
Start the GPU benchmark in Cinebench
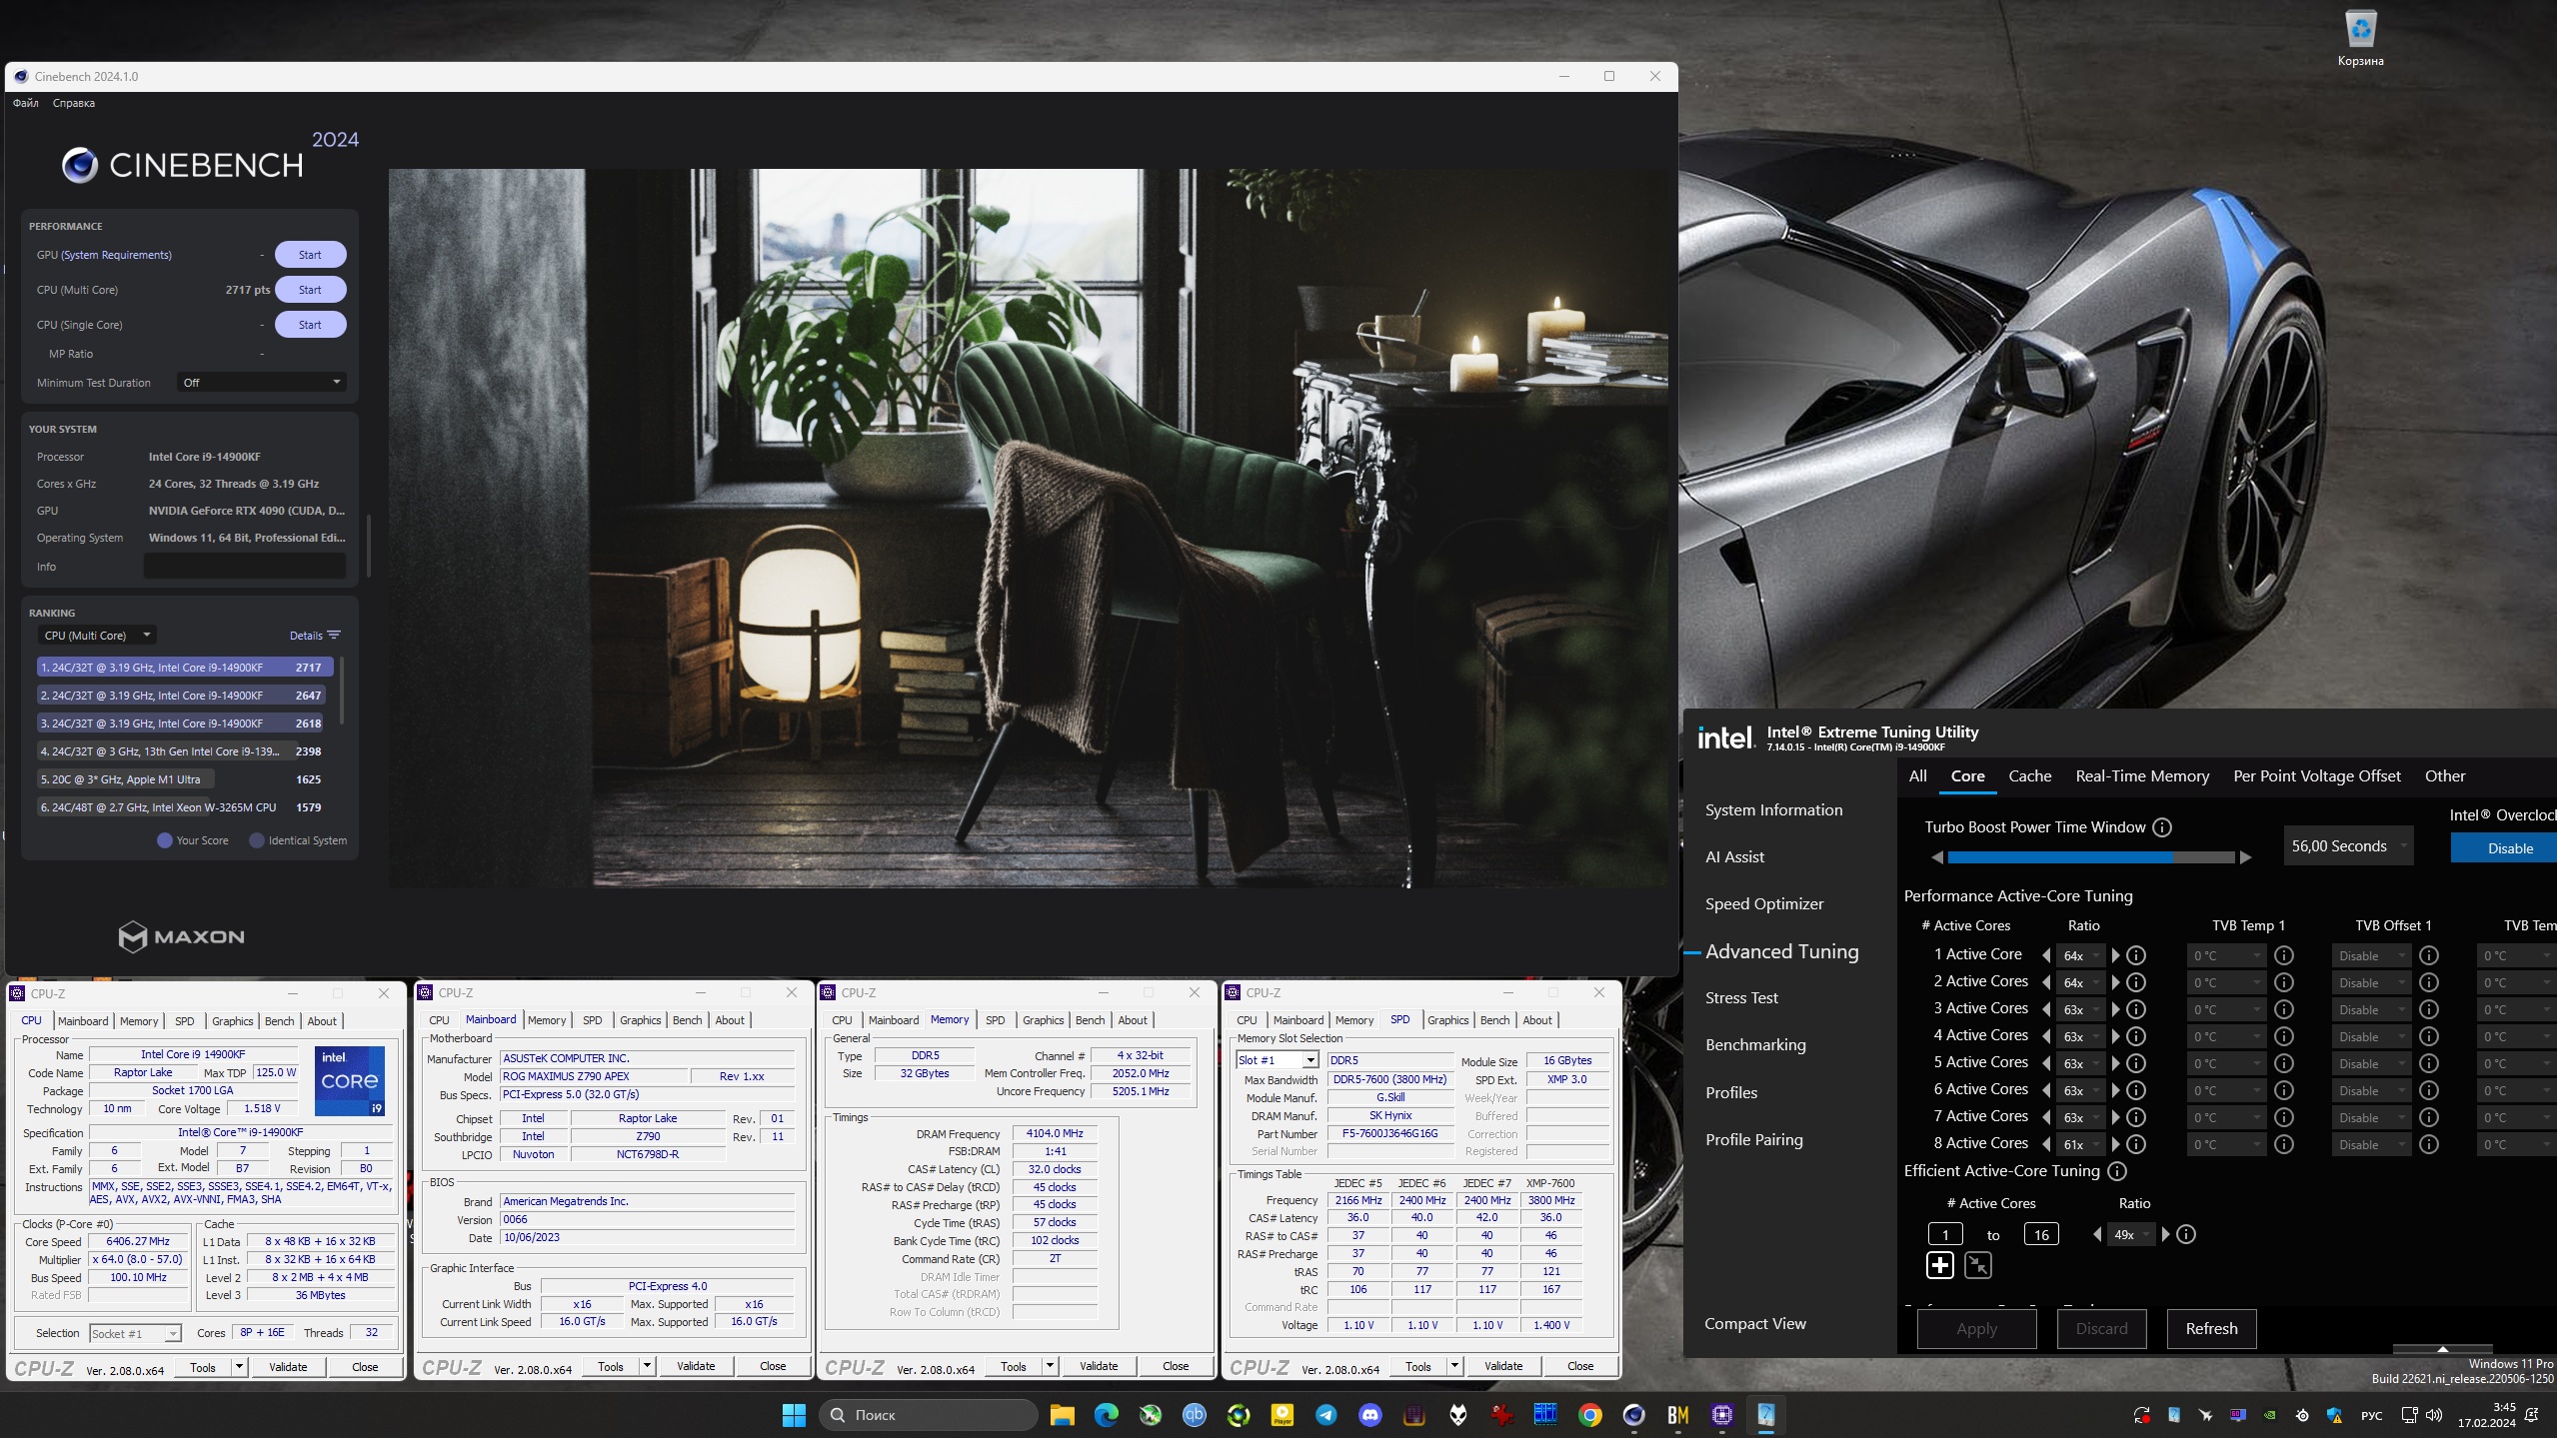(x=310, y=255)
